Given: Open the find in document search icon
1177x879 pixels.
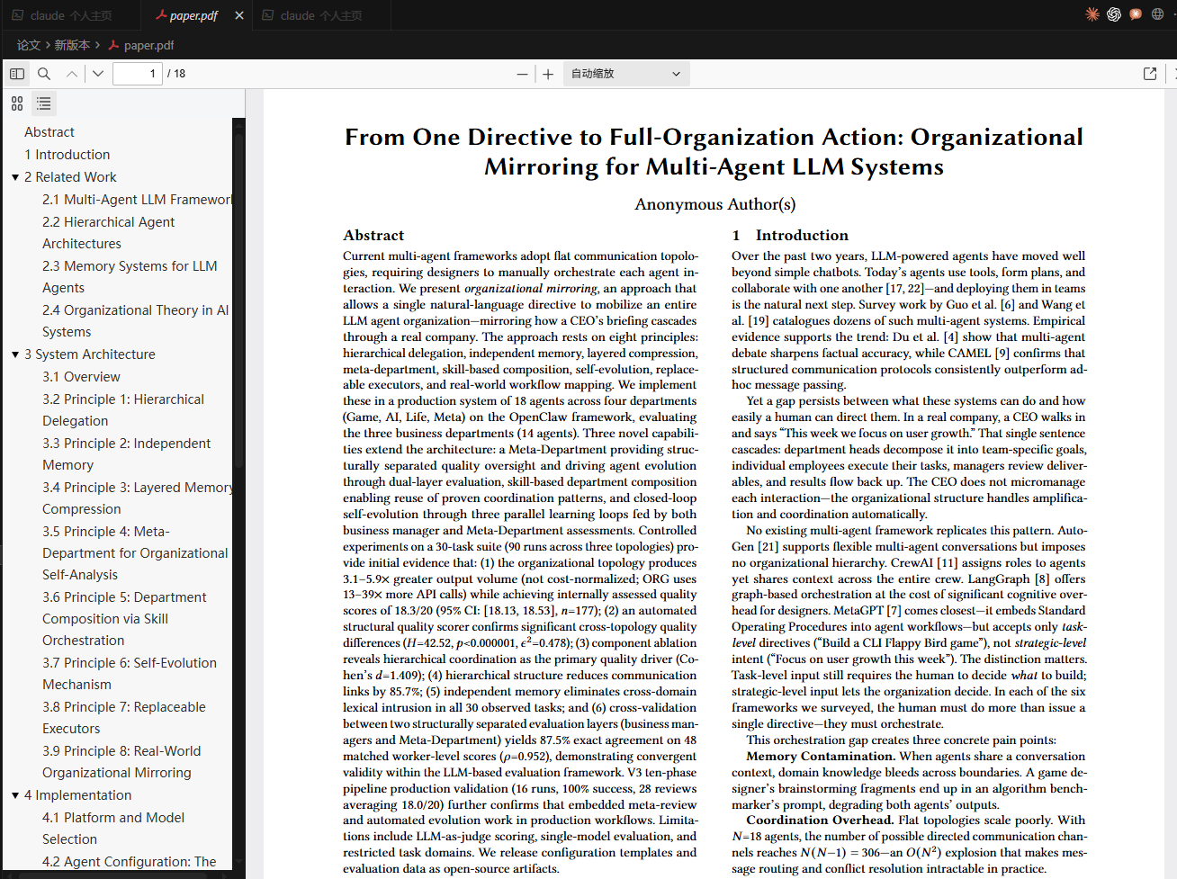Looking at the screenshot, I should (x=44, y=74).
